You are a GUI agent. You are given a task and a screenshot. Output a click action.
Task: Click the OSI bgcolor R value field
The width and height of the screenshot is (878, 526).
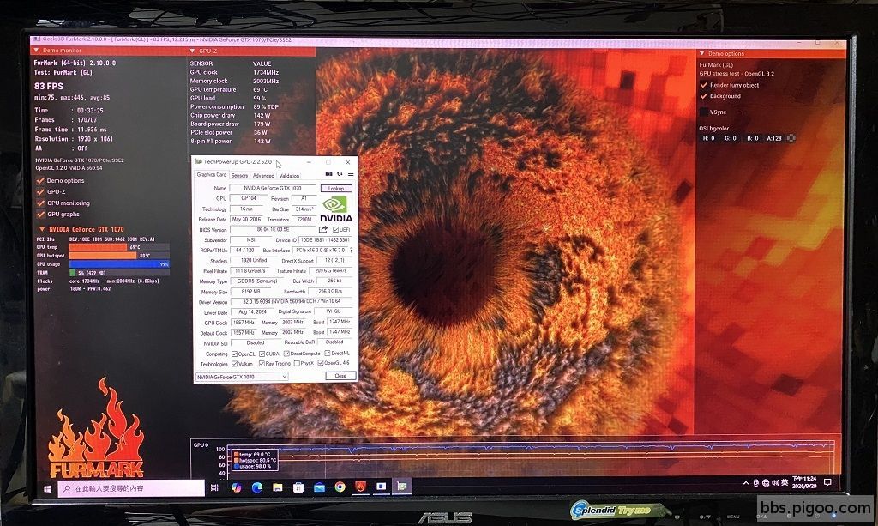pyautogui.click(x=709, y=138)
